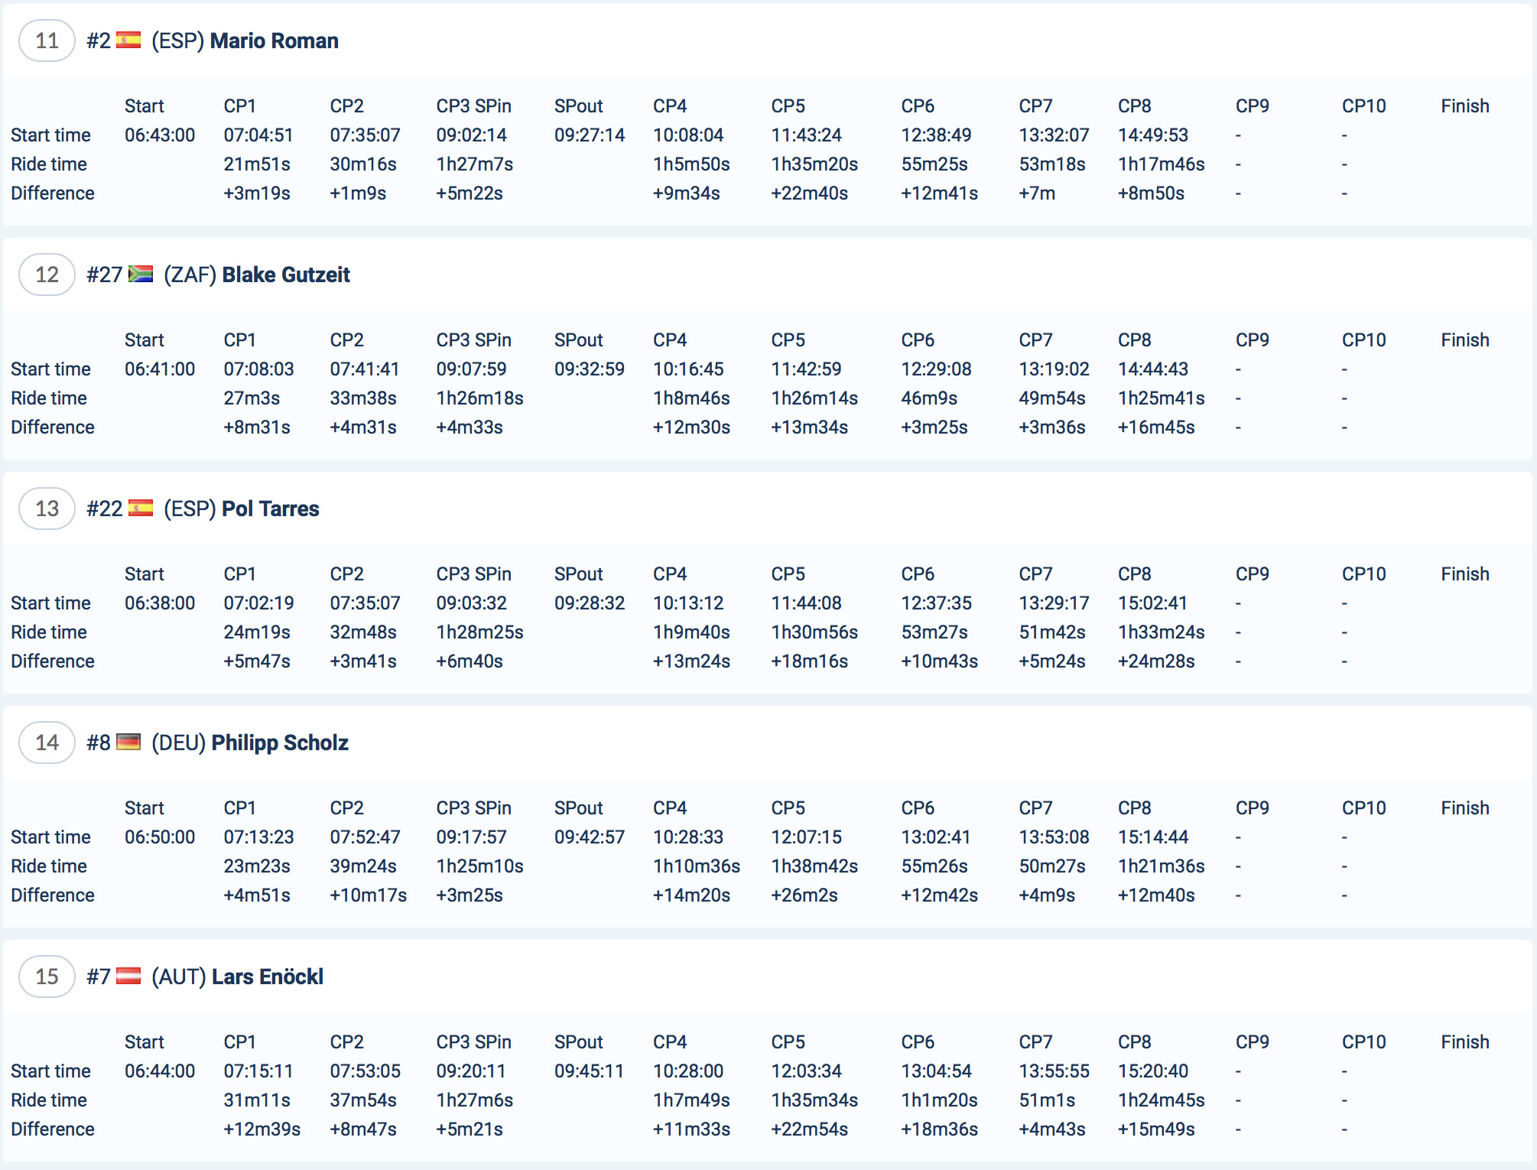This screenshot has width=1537, height=1170.
Task: Select the Philipp Scholz rider name
Action: pos(280,743)
